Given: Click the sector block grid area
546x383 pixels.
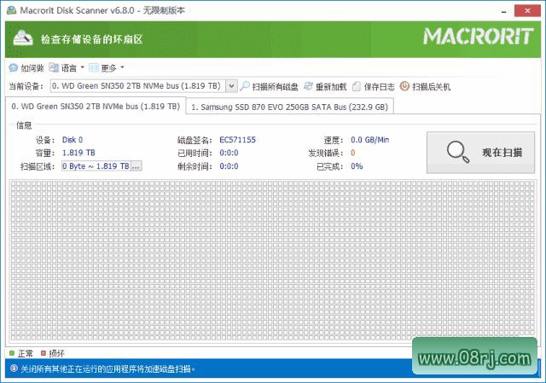Looking at the screenshot, I should [x=273, y=260].
